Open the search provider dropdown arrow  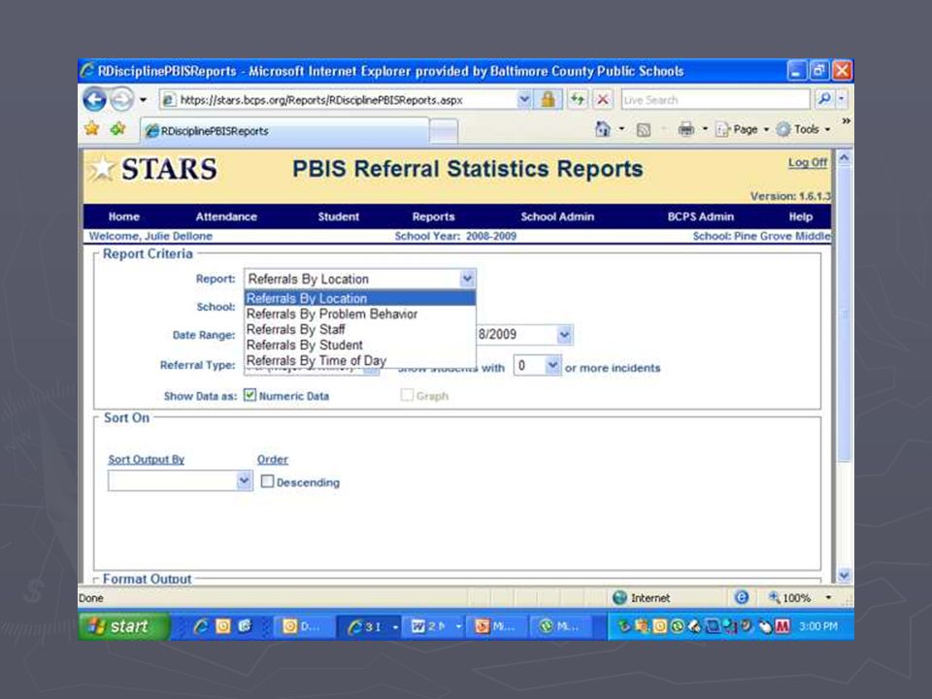[x=842, y=99]
